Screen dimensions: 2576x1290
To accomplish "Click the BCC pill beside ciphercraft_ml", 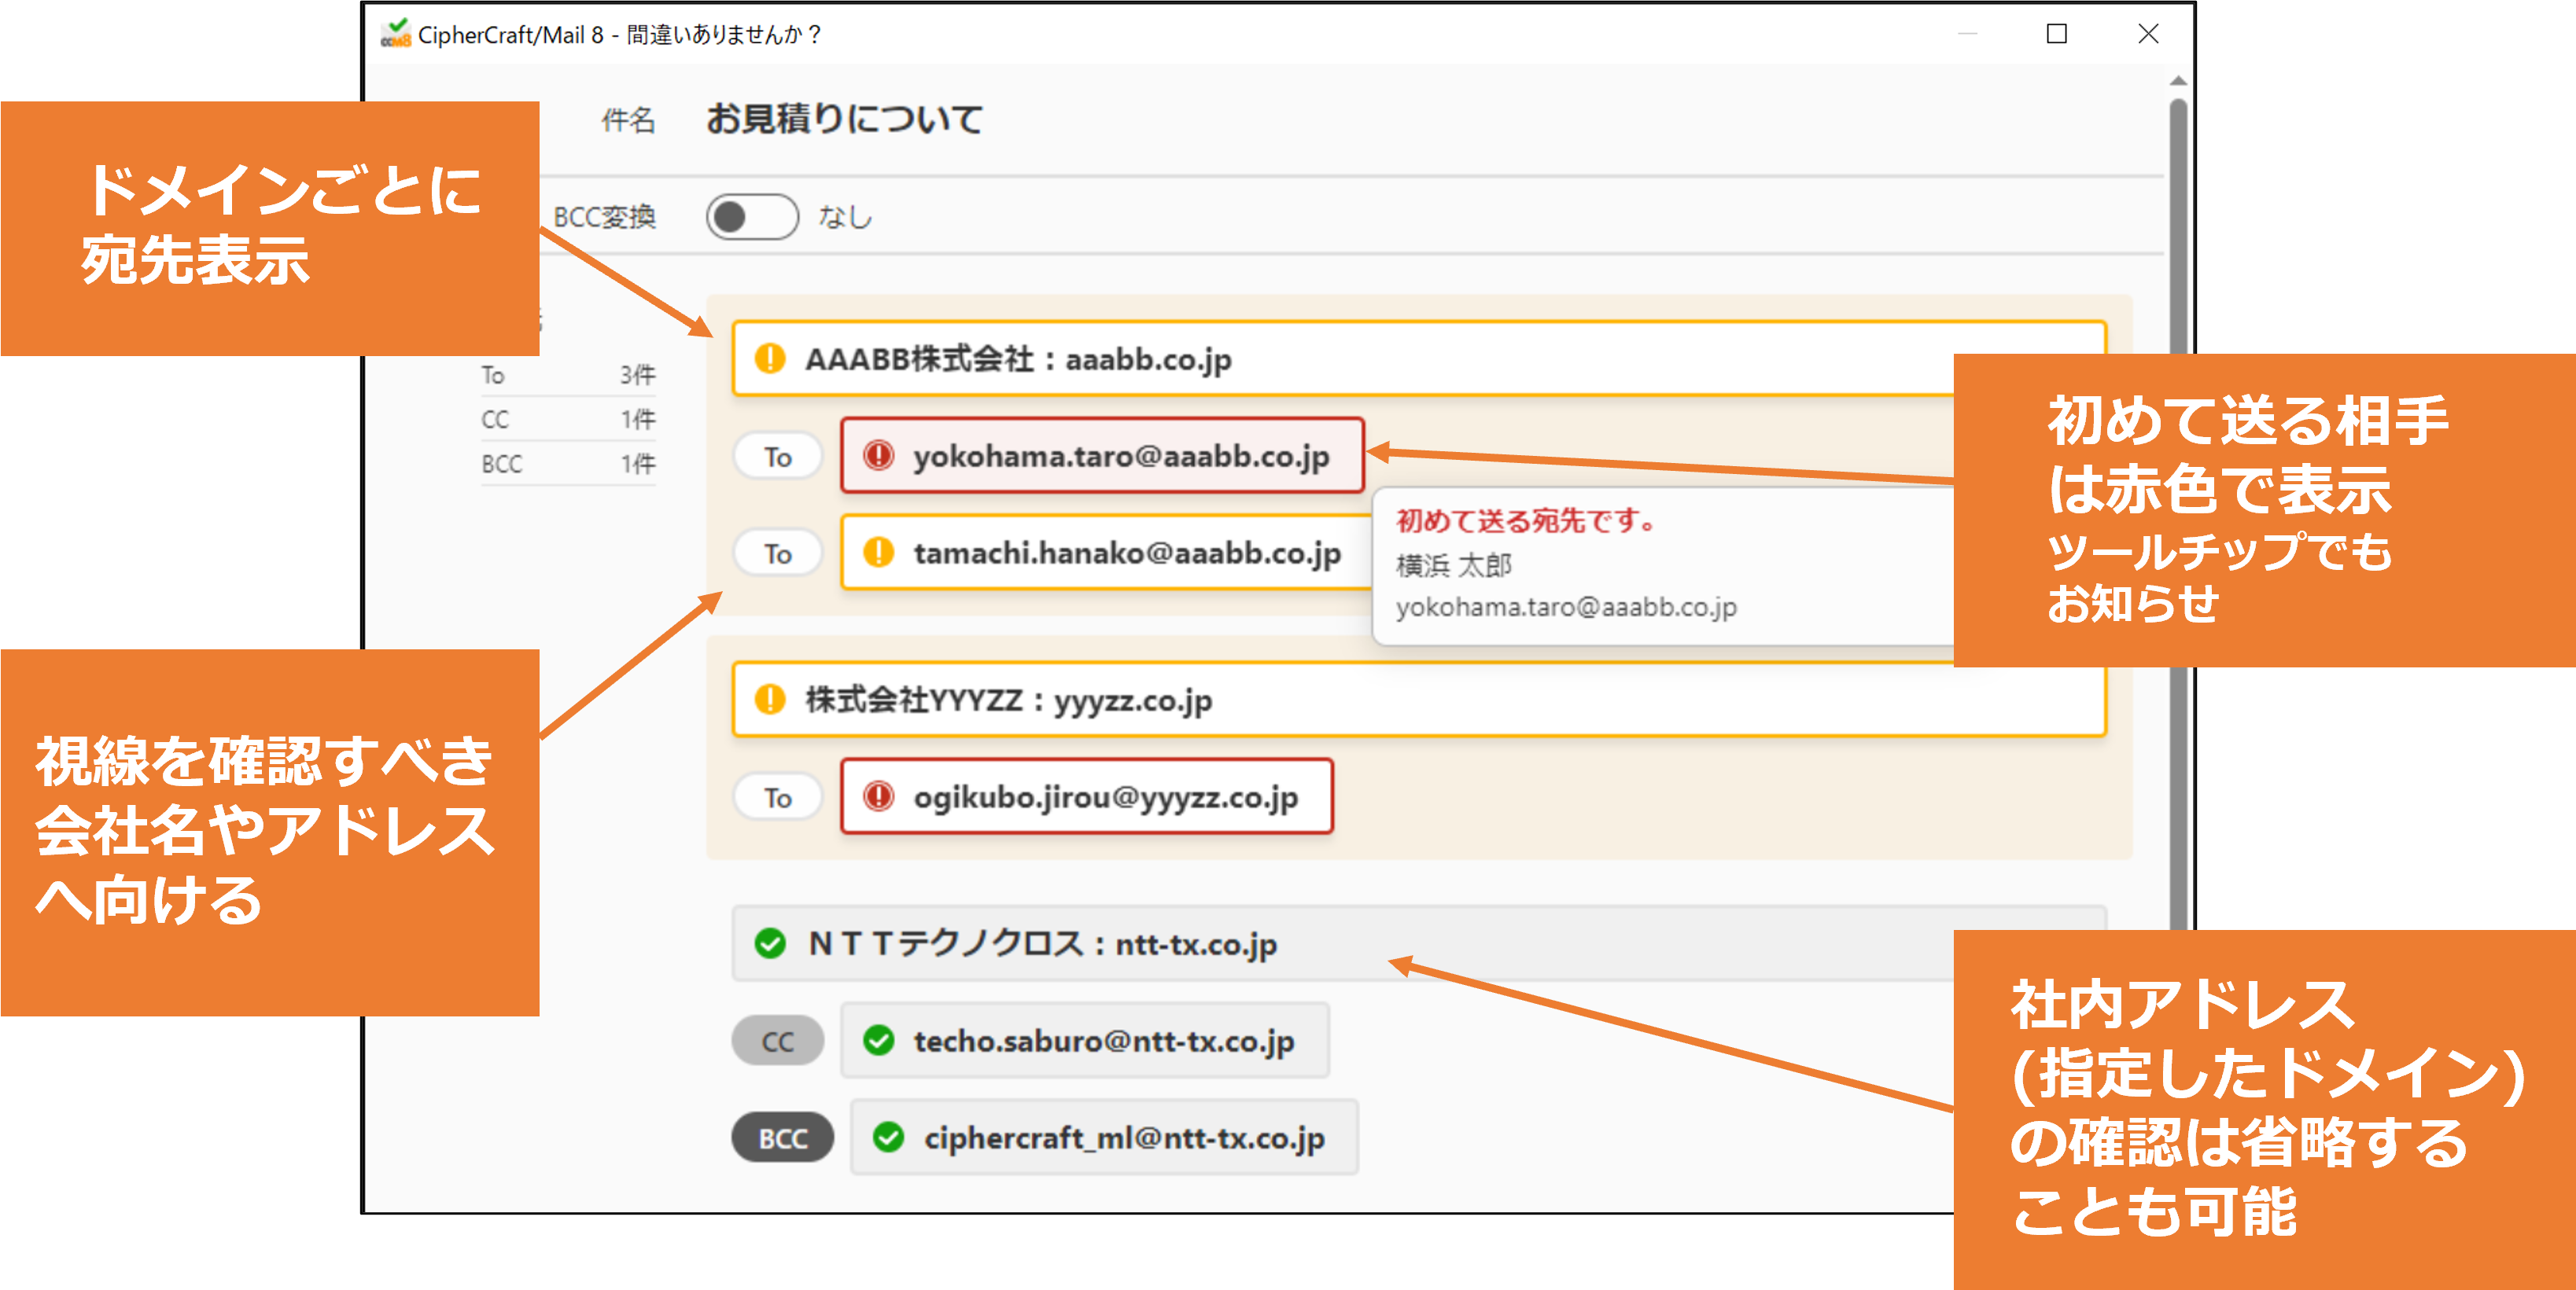I will 782,1136.
